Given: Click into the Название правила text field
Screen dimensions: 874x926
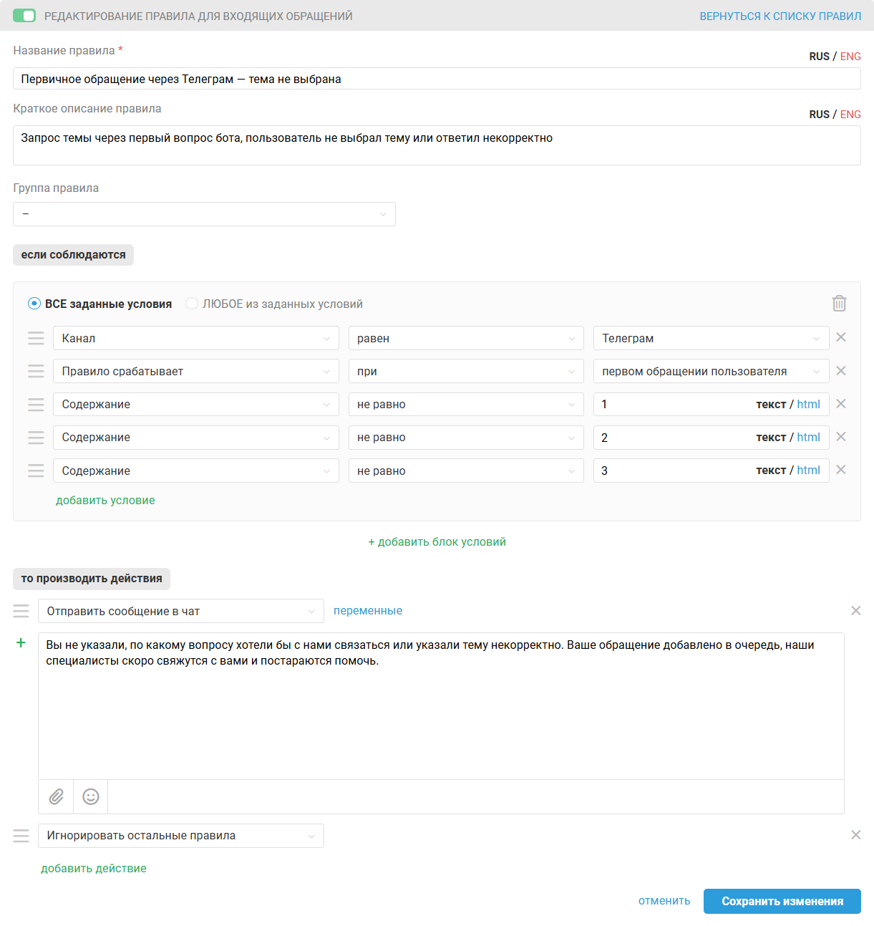Looking at the screenshot, I should coord(437,79).
